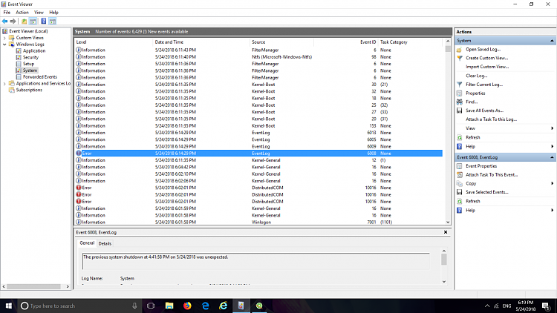557x313 pixels.
Task: Select Forwarded Events in tree
Action: pyautogui.click(x=40, y=77)
